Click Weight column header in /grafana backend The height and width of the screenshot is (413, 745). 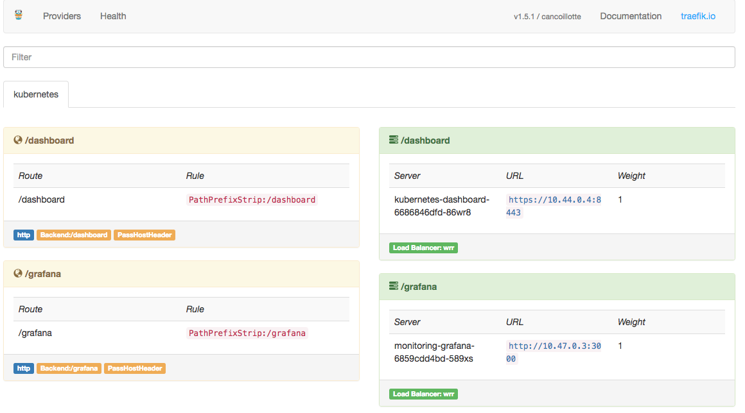[631, 321]
